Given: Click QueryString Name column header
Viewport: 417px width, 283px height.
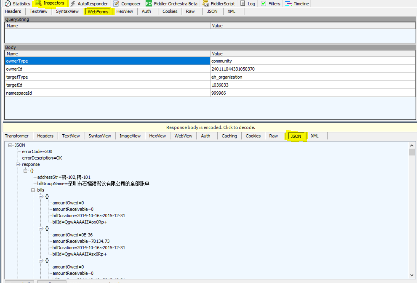Looking at the screenshot, I should click(108, 26).
